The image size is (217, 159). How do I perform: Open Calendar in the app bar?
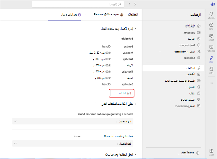[211, 48]
